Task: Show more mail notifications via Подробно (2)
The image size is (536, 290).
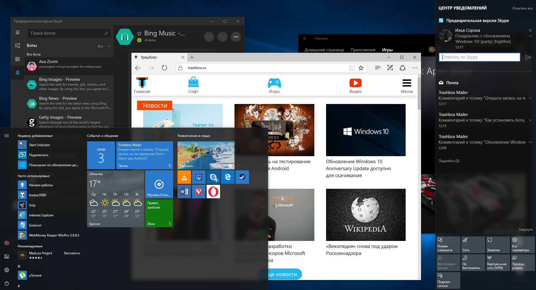Action: pos(449,161)
